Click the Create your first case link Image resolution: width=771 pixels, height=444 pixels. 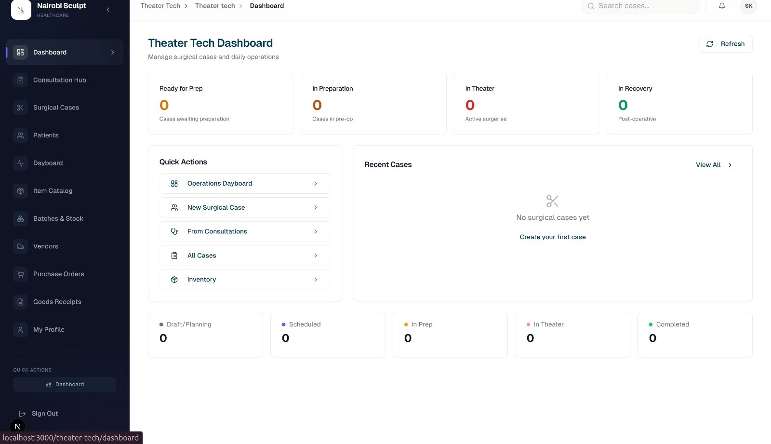point(552,237)
